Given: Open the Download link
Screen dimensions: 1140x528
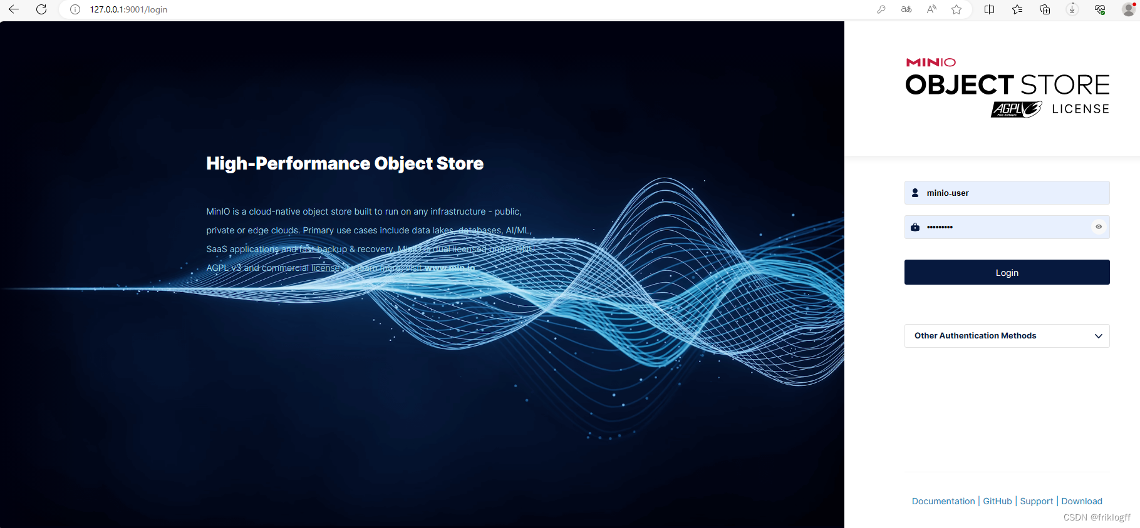Looking at the screenshot, I should coord(1082,501).
